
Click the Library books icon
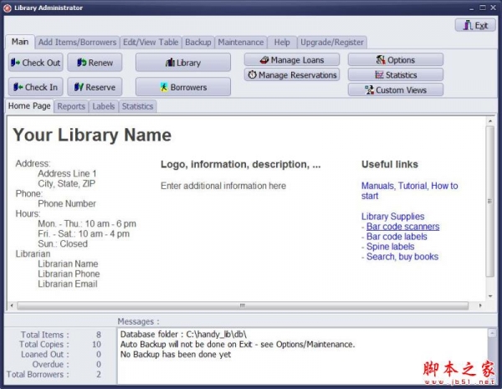tap(170, 63)
